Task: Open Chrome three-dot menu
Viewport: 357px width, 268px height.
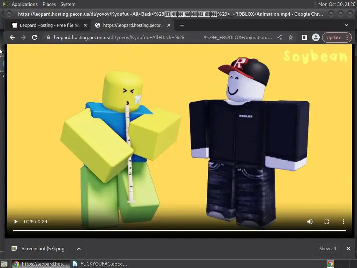Action: point(347,37)
